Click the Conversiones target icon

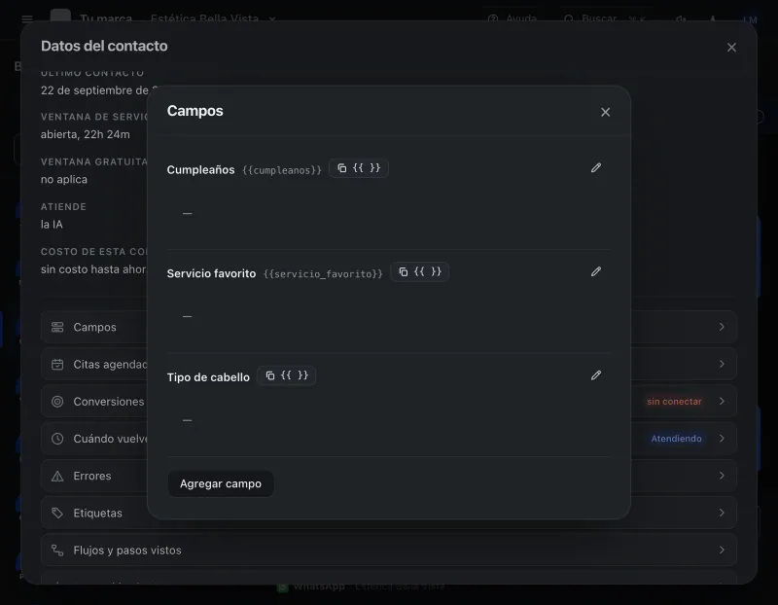[57, 402]
